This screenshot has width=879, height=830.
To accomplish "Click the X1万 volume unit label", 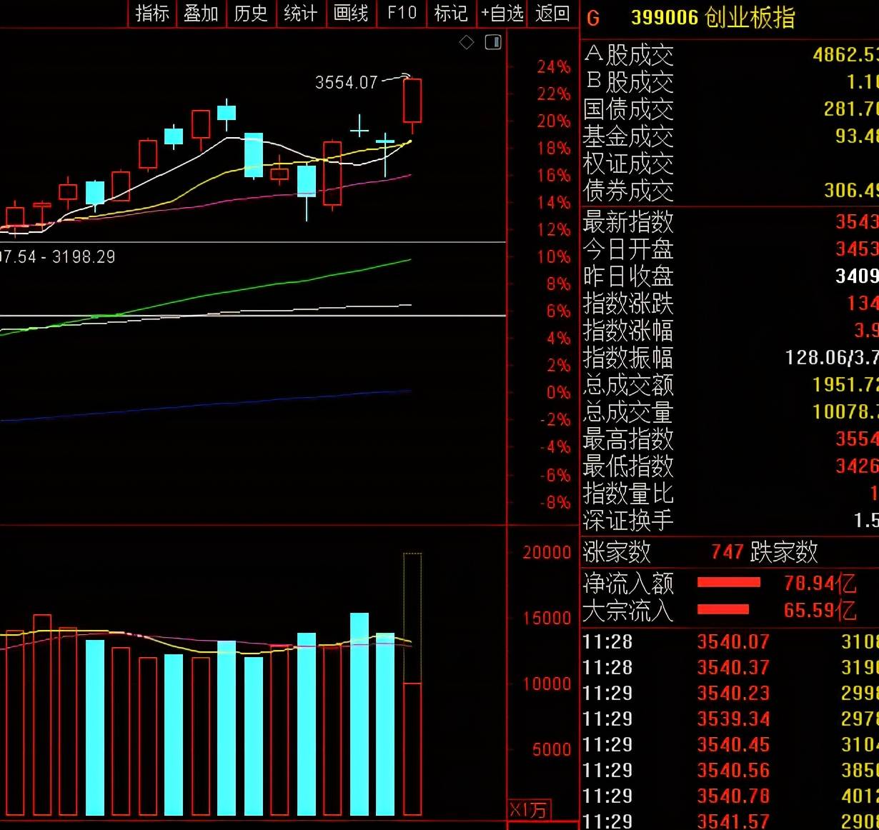I will [x=528, y=810].
